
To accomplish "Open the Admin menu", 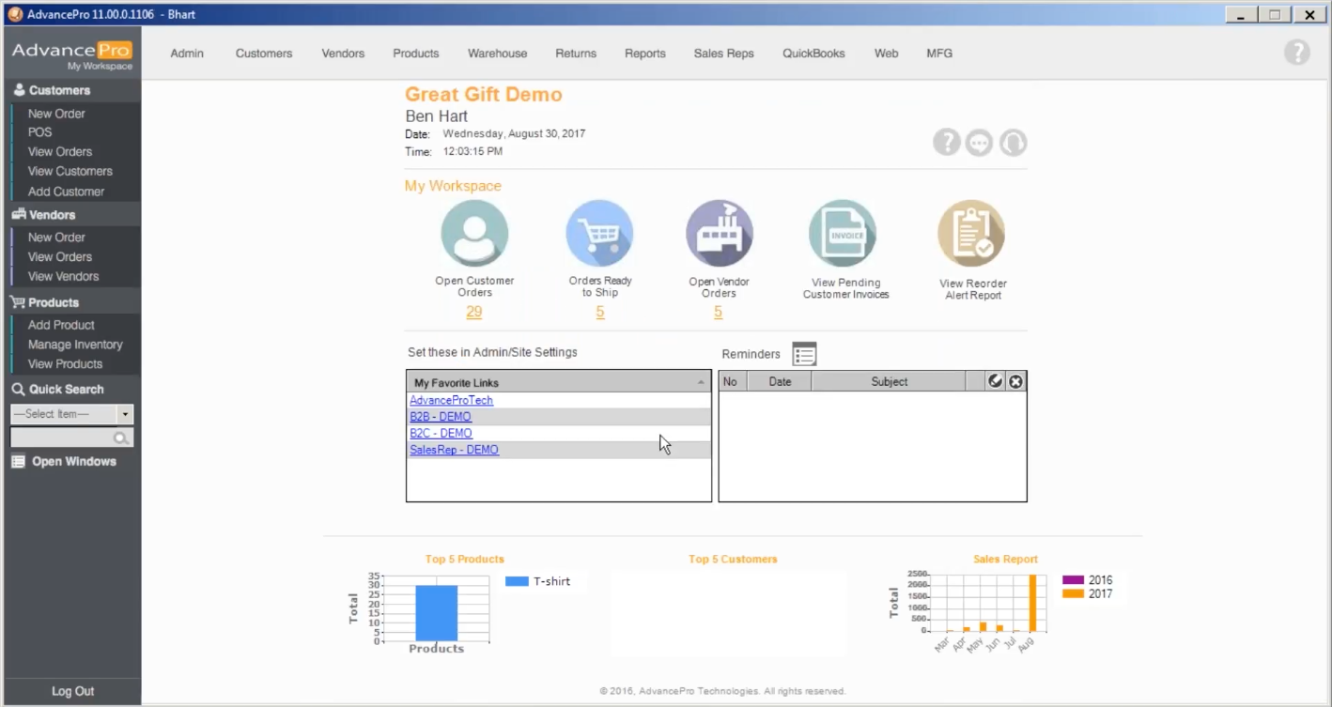I will click(x=187, y=54).
